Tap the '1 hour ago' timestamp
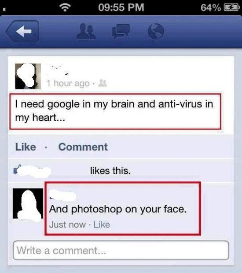Image resolution: width=242 pixels, height=273 pixels. pyautogui.click(x=68, y=83)
